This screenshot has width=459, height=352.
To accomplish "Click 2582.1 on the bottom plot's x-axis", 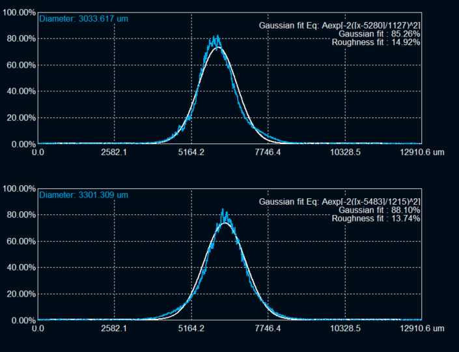I will tap(115, 329).
